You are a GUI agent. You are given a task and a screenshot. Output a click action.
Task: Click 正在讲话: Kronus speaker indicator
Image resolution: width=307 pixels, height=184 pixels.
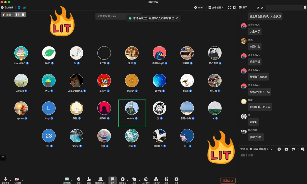pyautogui.click(x=107, y=16)
